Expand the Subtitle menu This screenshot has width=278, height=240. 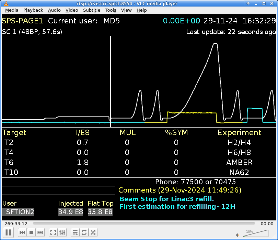[92, 10]
